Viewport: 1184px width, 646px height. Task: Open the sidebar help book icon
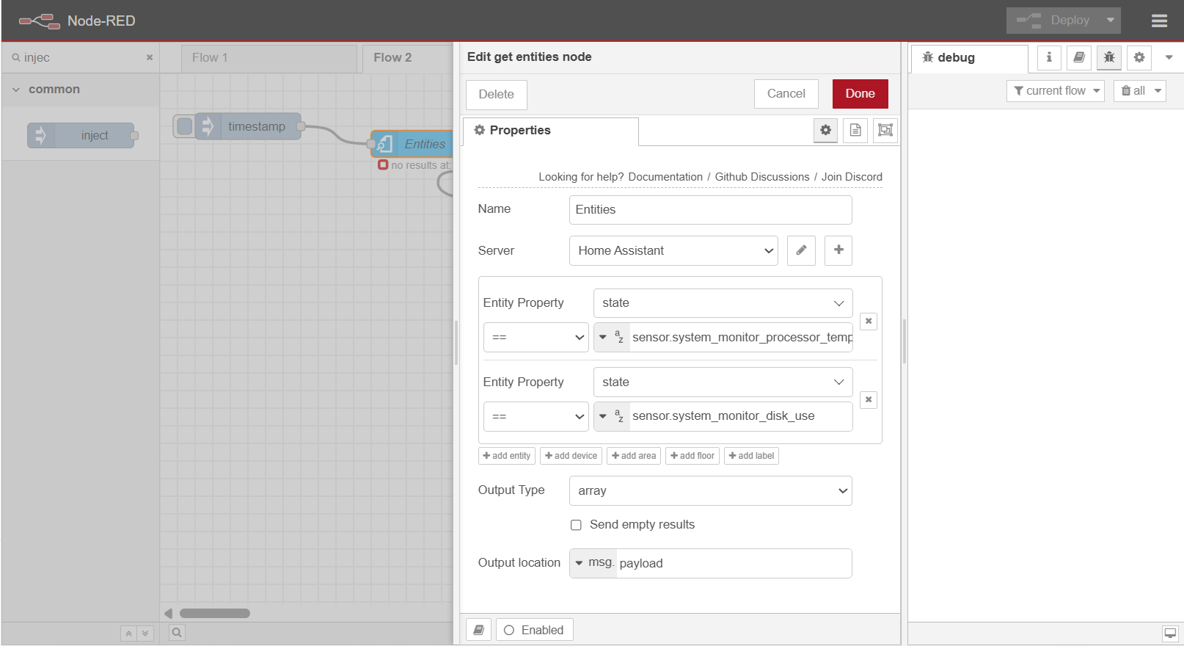click(x=1079, y=57)
